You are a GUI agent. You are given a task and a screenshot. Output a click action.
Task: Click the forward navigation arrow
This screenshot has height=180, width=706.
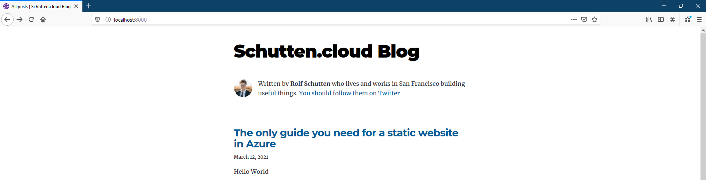click(19, 19)
